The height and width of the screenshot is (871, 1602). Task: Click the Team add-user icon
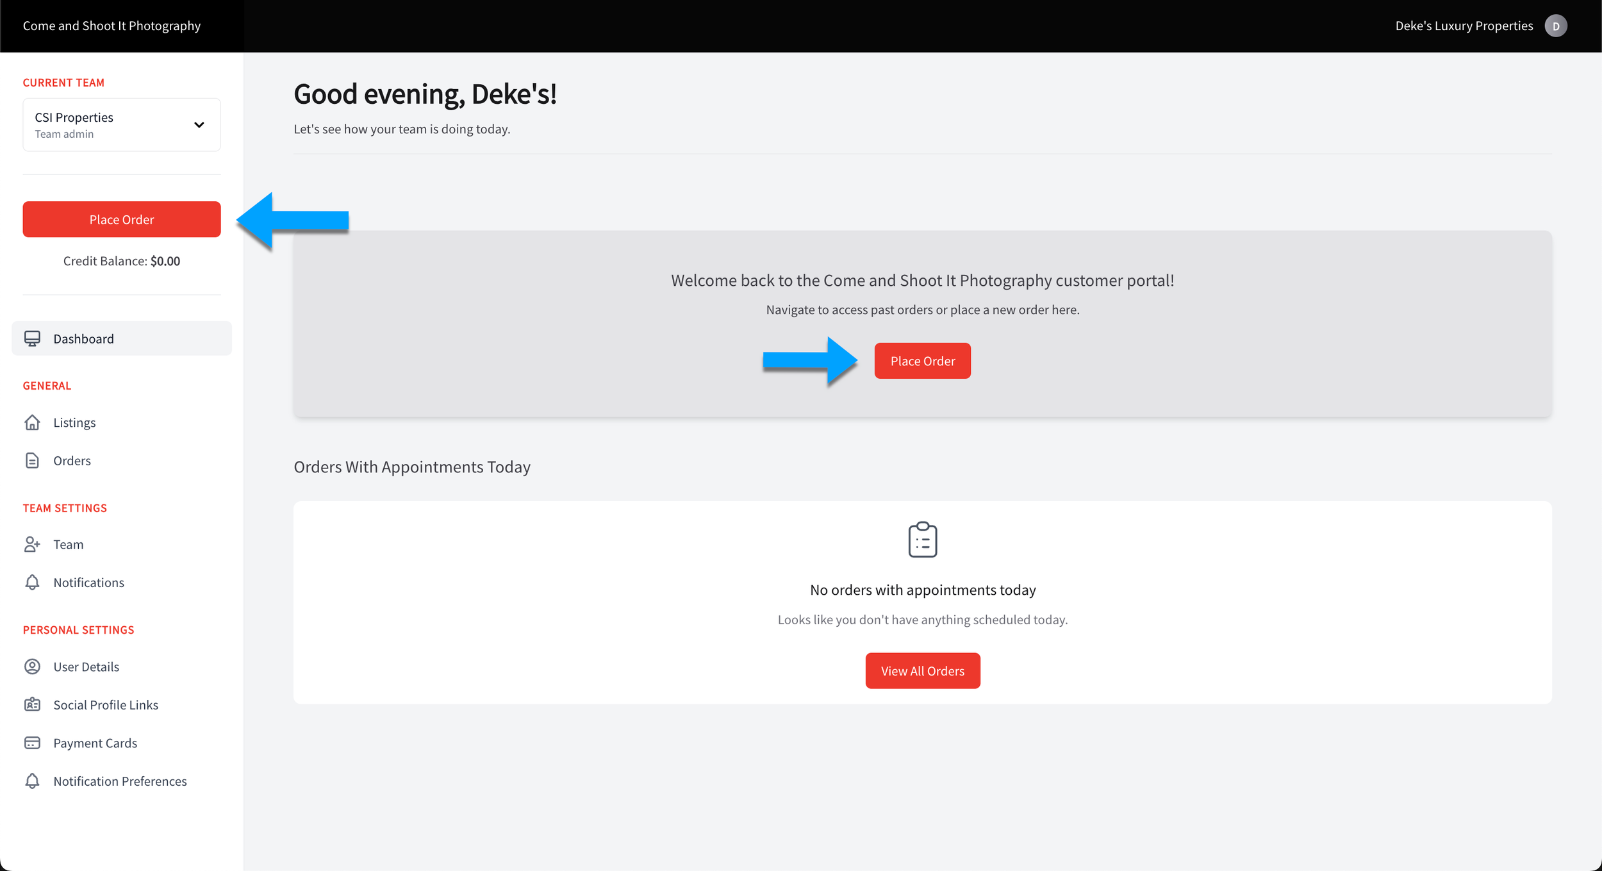click(32, 544)
